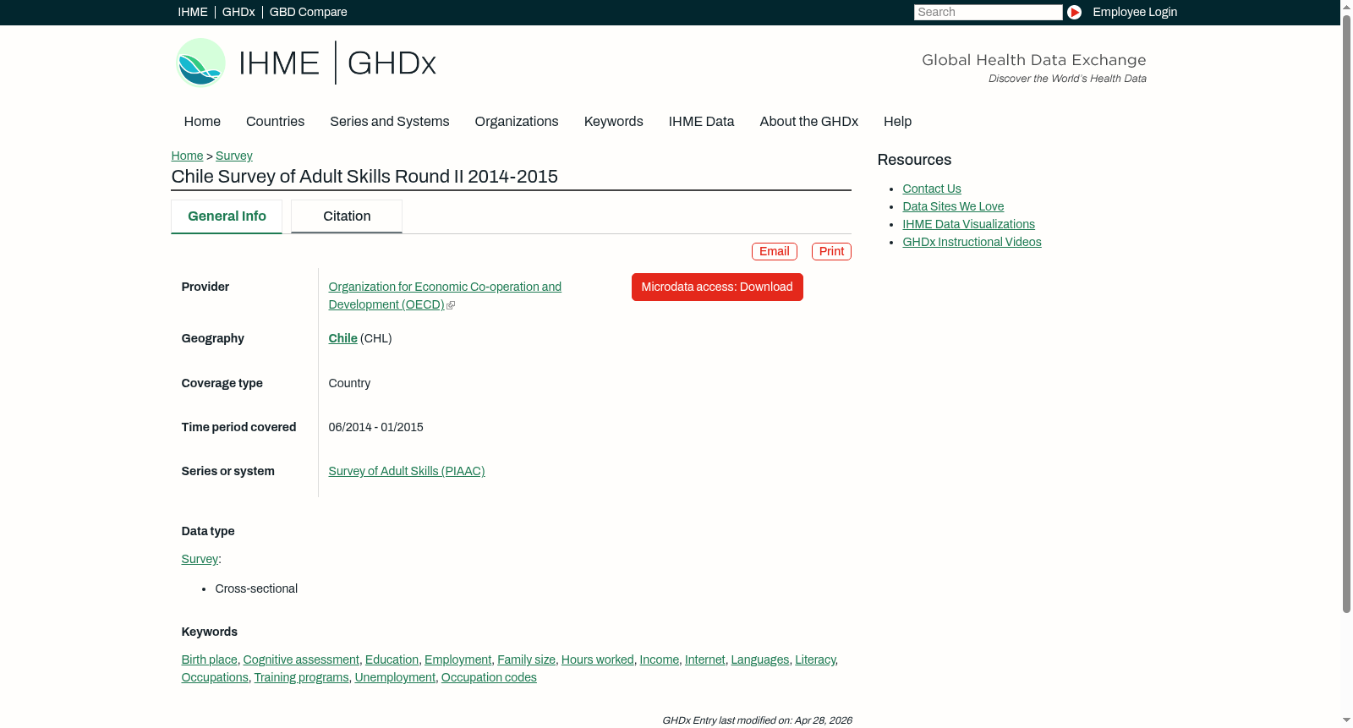The image size is (1353, 728).
Task: Click the Languages keyword link
Action: click(x=760, y=660)
